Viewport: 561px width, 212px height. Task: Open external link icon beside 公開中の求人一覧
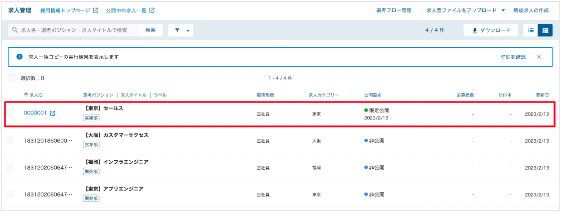pyautogui.click(x=152, y=10)
